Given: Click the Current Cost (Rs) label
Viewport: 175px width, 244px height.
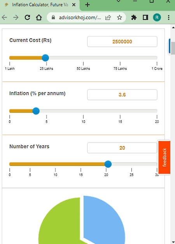Looking at the screenshot, I should pyautogui.click(x=30, y=40).
